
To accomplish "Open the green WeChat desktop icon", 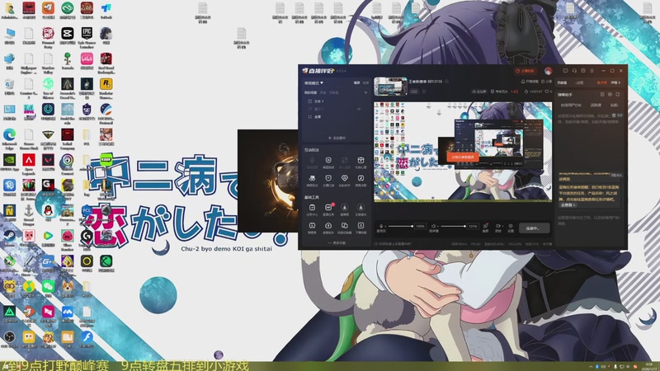I will tap(48, 289).
